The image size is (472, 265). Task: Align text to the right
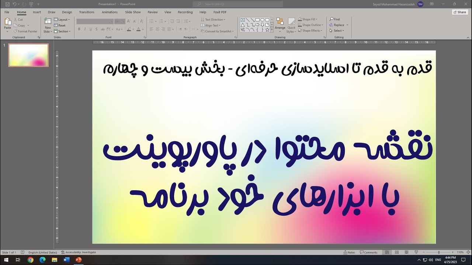[163, 29]
